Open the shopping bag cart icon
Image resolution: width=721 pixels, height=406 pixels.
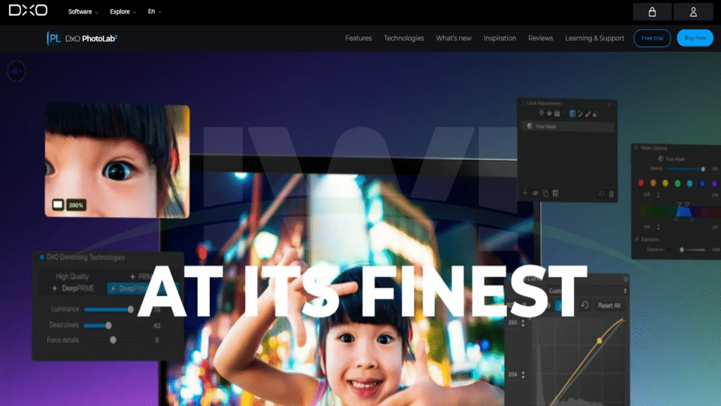(x=652, y=12)
